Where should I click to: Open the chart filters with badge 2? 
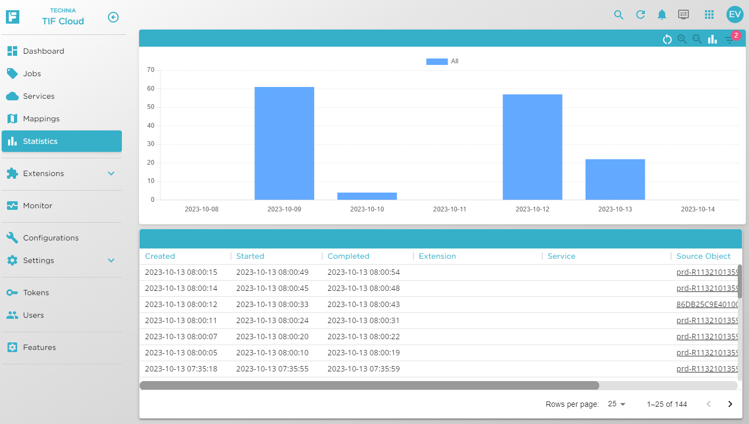729,39
